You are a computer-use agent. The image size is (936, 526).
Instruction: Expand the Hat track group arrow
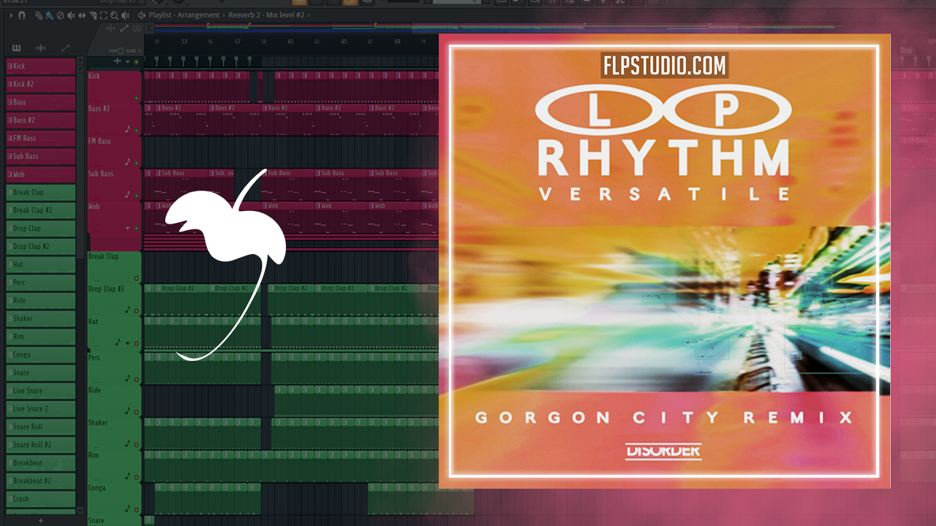[x=127, y=343]
